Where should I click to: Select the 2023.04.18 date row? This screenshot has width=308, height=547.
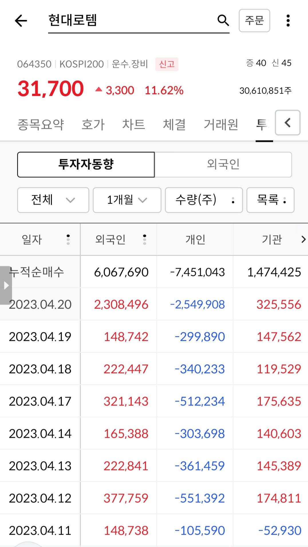pos(40,369)
